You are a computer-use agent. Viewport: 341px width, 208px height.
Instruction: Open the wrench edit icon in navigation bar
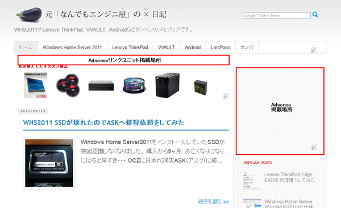pos(314,50)
